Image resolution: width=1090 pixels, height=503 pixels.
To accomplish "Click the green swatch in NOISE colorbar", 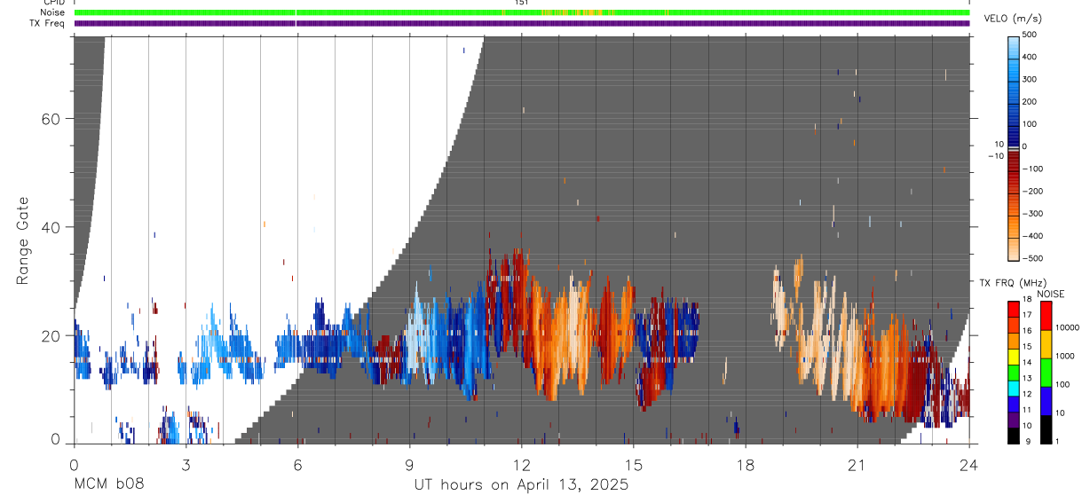I will [1047, 373].
